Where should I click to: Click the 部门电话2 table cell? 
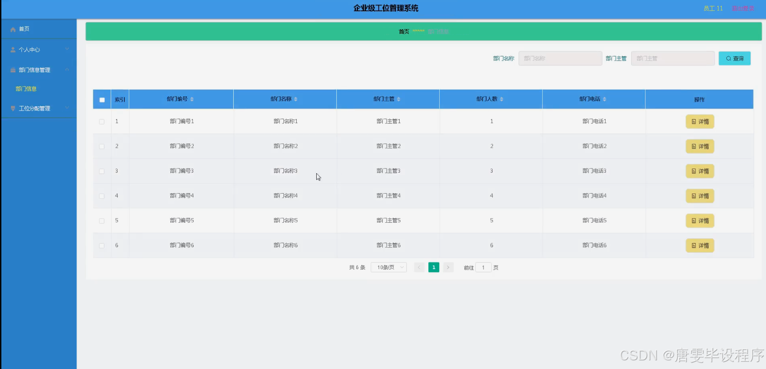pos(595,146)
